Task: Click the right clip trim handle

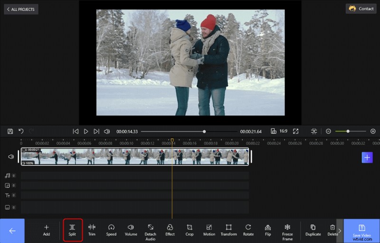Action: pos(251,156)
